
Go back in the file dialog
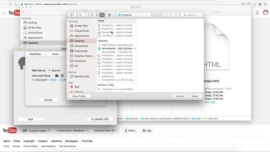click(x=80, y=15)
